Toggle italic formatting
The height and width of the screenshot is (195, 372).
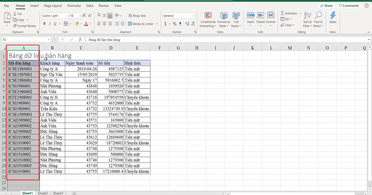(x=50, y=23)
